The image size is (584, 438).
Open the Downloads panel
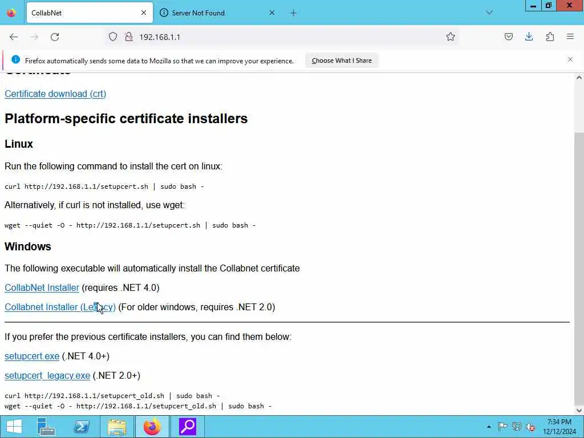point(529,36)
